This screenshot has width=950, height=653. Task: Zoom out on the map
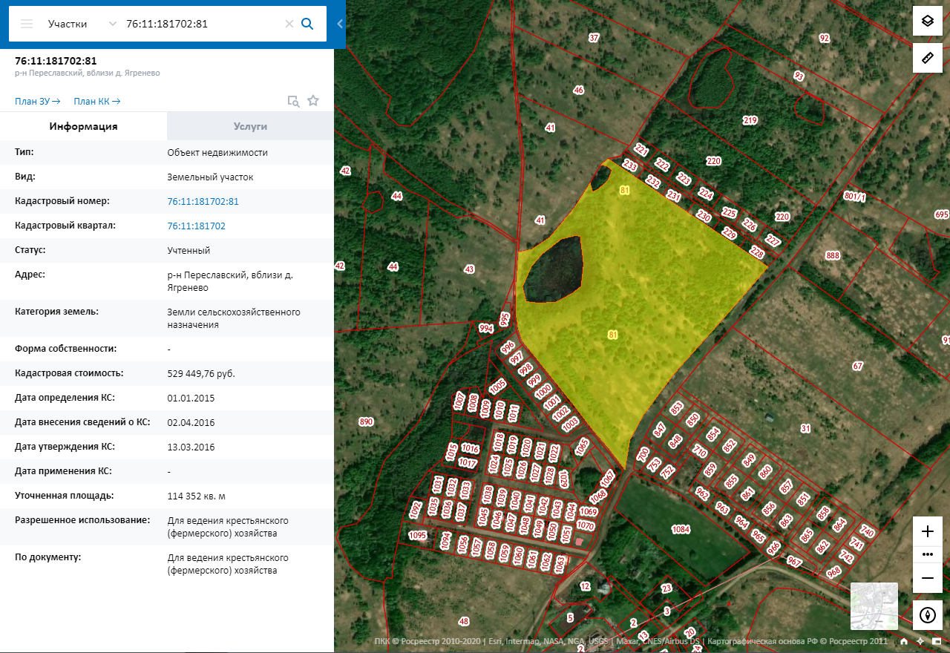tap(927, 577)
